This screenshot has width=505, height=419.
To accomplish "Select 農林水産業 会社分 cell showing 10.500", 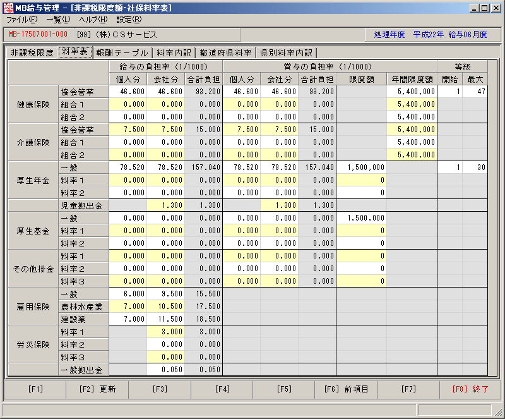I will [165, 307].
